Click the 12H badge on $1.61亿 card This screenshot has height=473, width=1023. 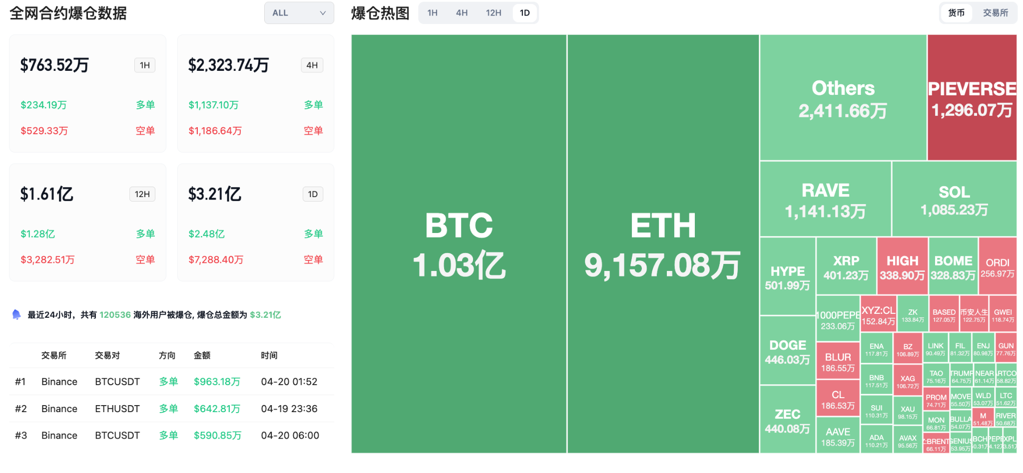point(142,194)
